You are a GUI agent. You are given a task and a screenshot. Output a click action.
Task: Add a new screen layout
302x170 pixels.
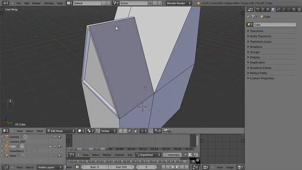click(104, 3)
